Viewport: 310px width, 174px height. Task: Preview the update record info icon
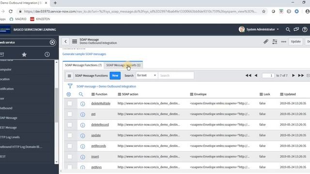83,135
